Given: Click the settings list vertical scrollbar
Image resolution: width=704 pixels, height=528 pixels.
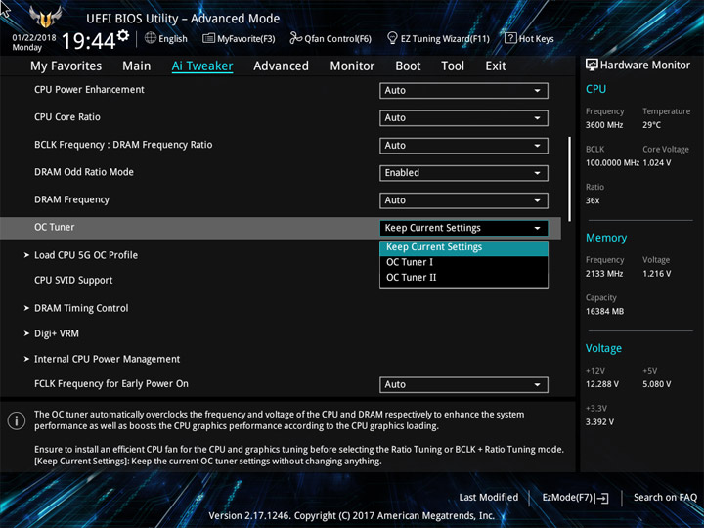Looking at the screenshot, I should (x=570, y=179).
